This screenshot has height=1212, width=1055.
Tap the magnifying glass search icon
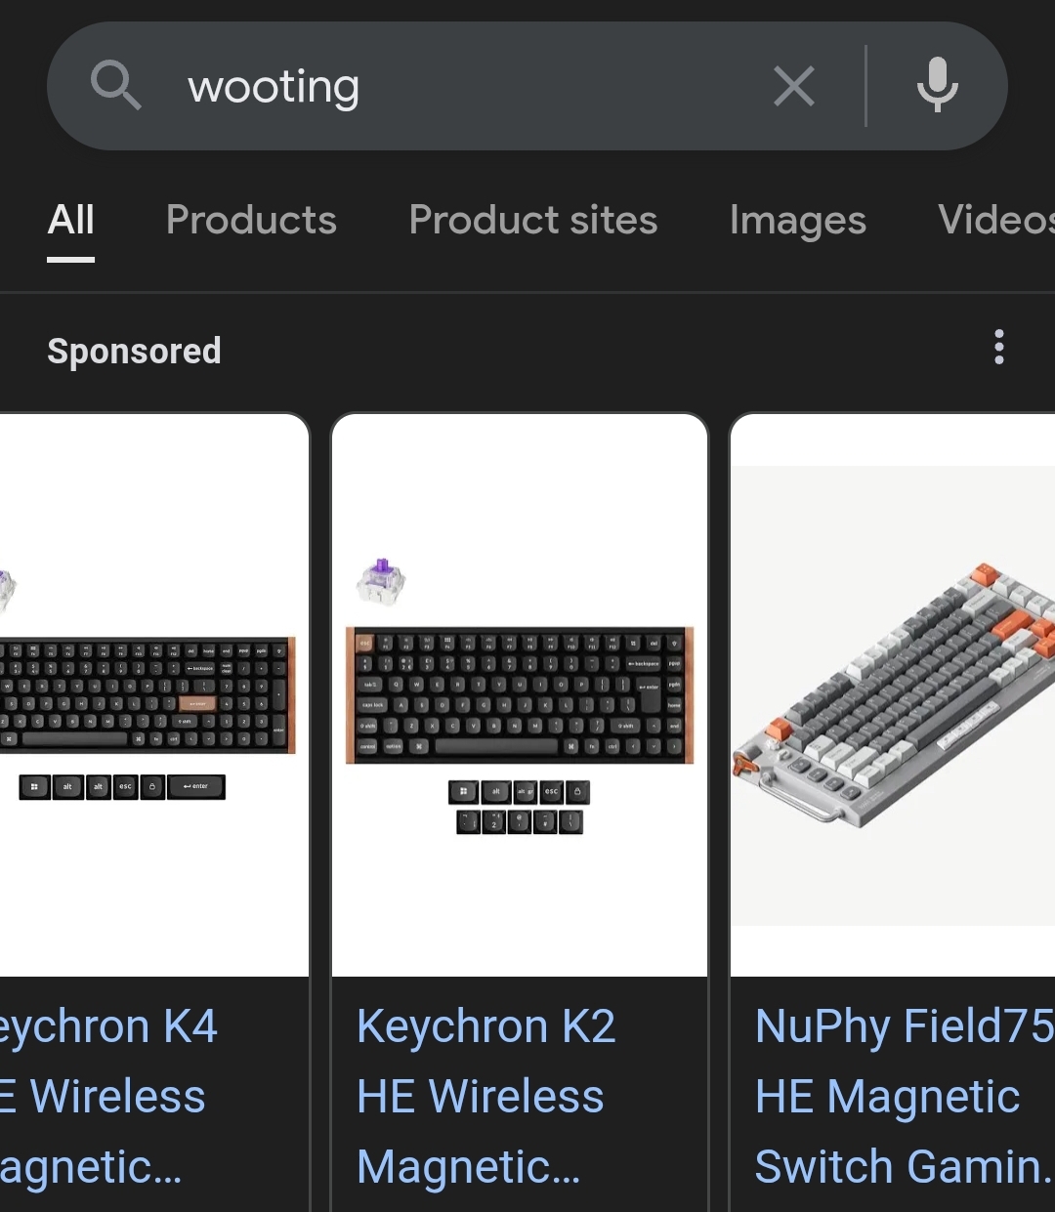click(x=116, y=86)
